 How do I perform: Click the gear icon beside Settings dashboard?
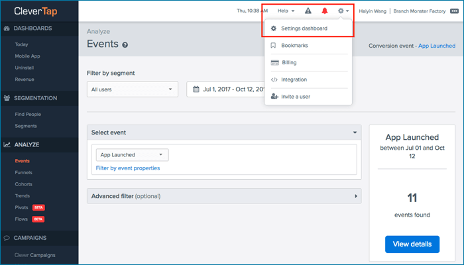pos(274,28)
